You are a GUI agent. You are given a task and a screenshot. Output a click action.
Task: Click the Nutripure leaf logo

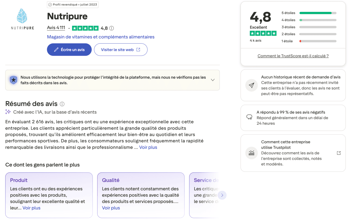coord(22,19)
